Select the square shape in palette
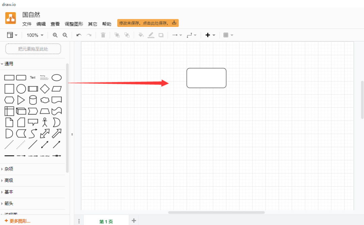 (9, 89)
